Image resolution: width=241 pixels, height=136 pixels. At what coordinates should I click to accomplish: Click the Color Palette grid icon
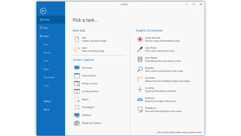140,59
